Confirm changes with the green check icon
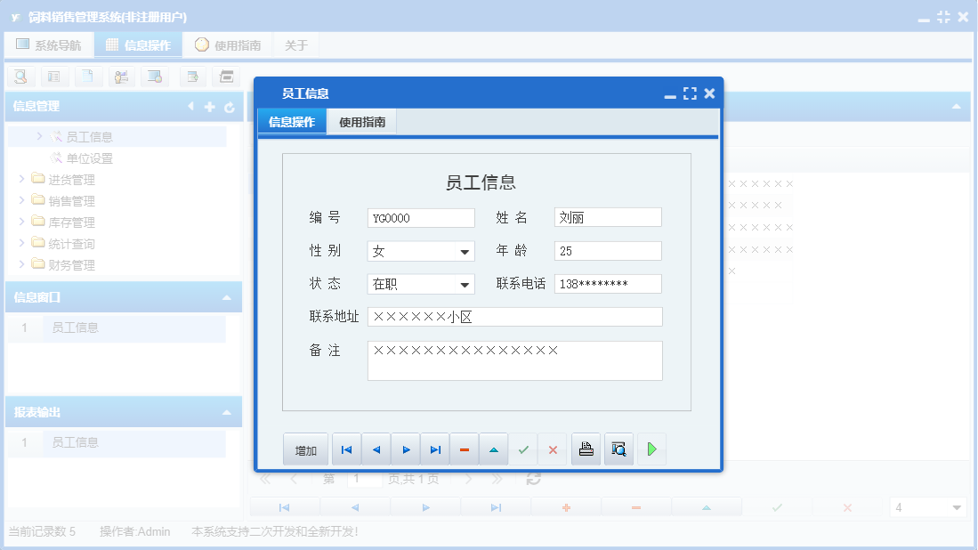 523,449
